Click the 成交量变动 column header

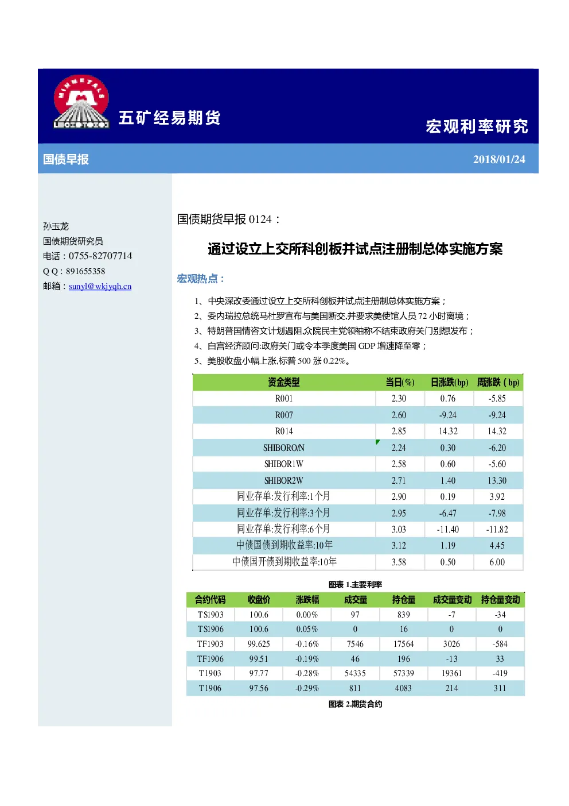[x=452, y=600]
